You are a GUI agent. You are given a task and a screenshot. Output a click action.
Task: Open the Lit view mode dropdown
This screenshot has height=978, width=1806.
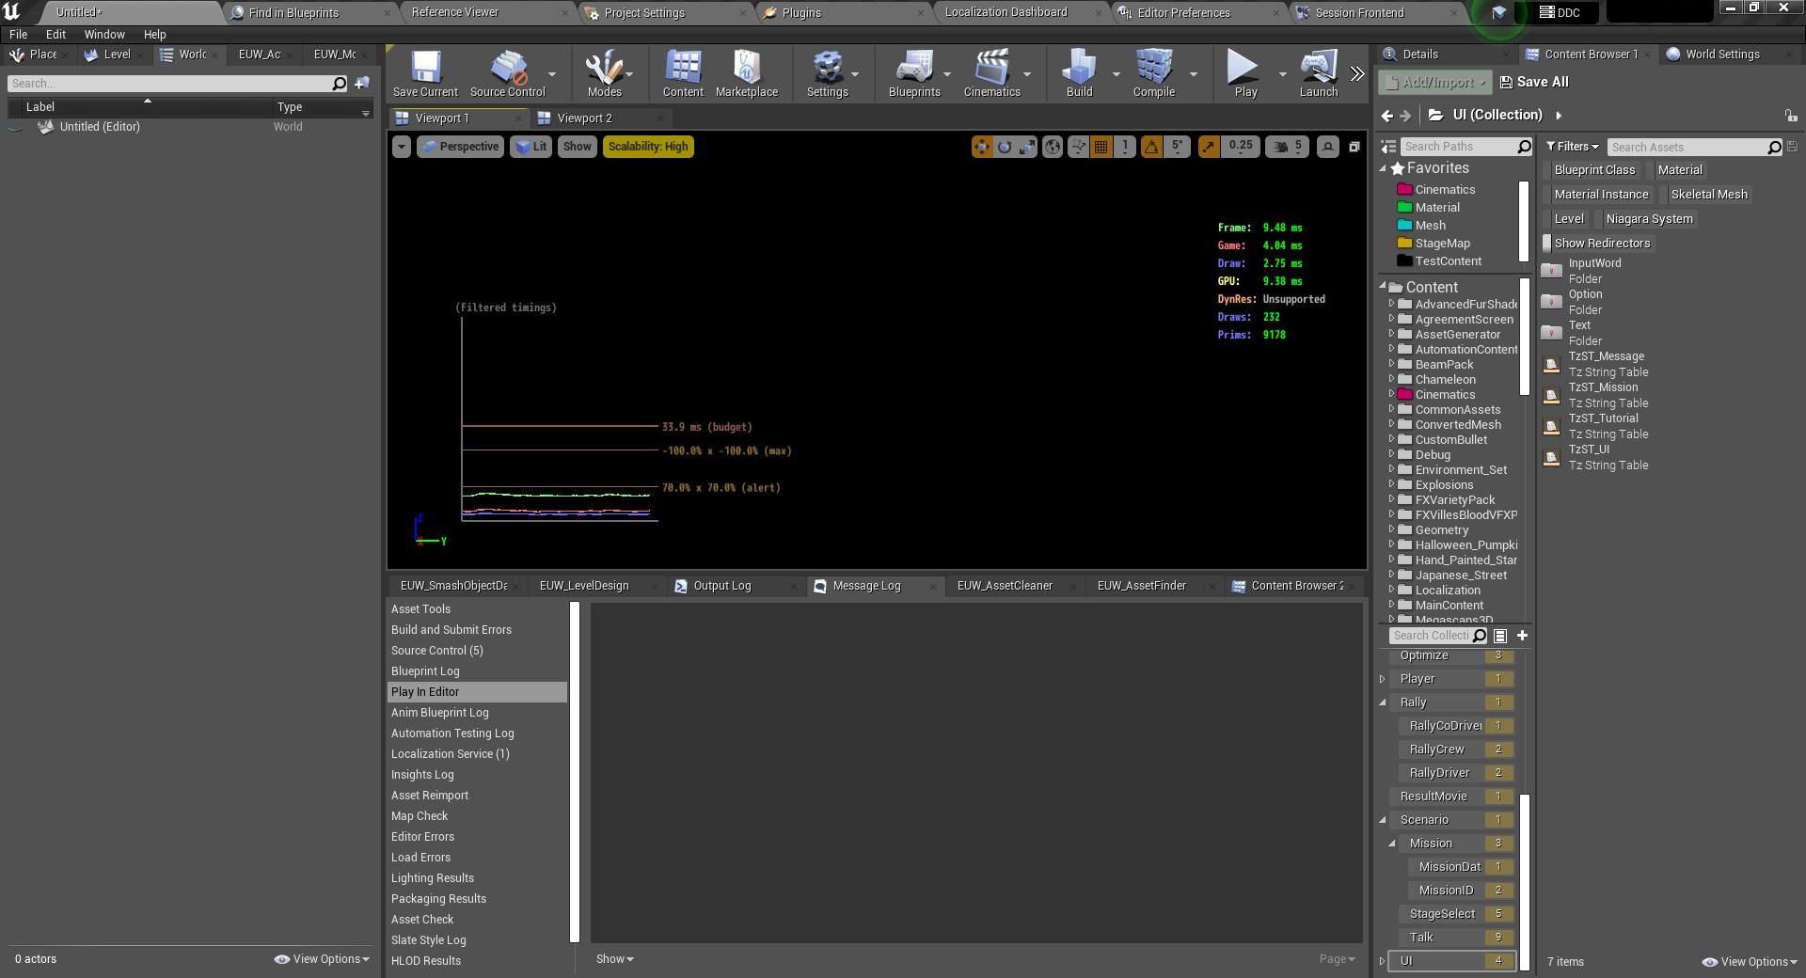pyautogui.click(x=531, y=147)
